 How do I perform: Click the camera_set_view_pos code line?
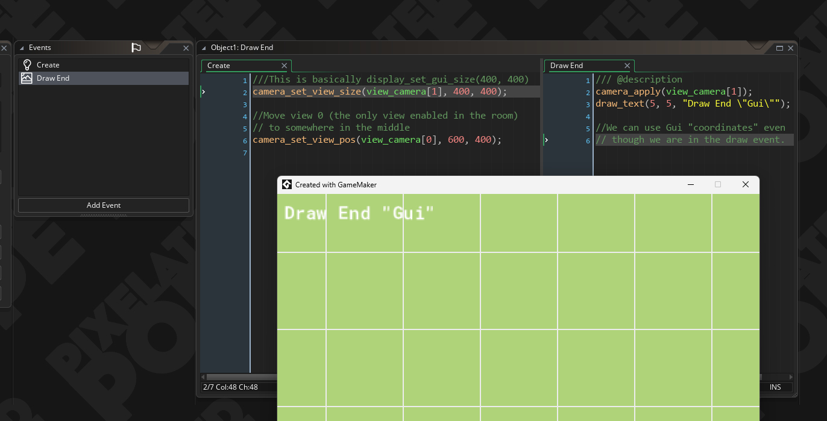tap(377, 140)
